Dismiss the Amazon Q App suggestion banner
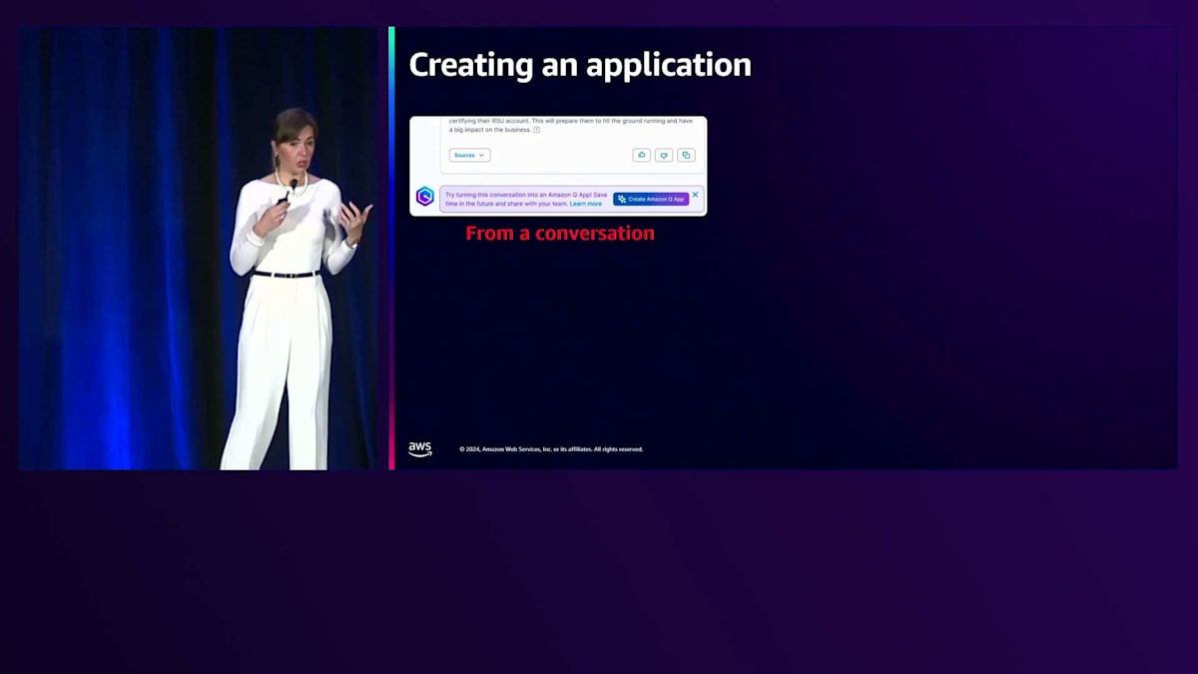1198x674 pixels. click(696, 194)
